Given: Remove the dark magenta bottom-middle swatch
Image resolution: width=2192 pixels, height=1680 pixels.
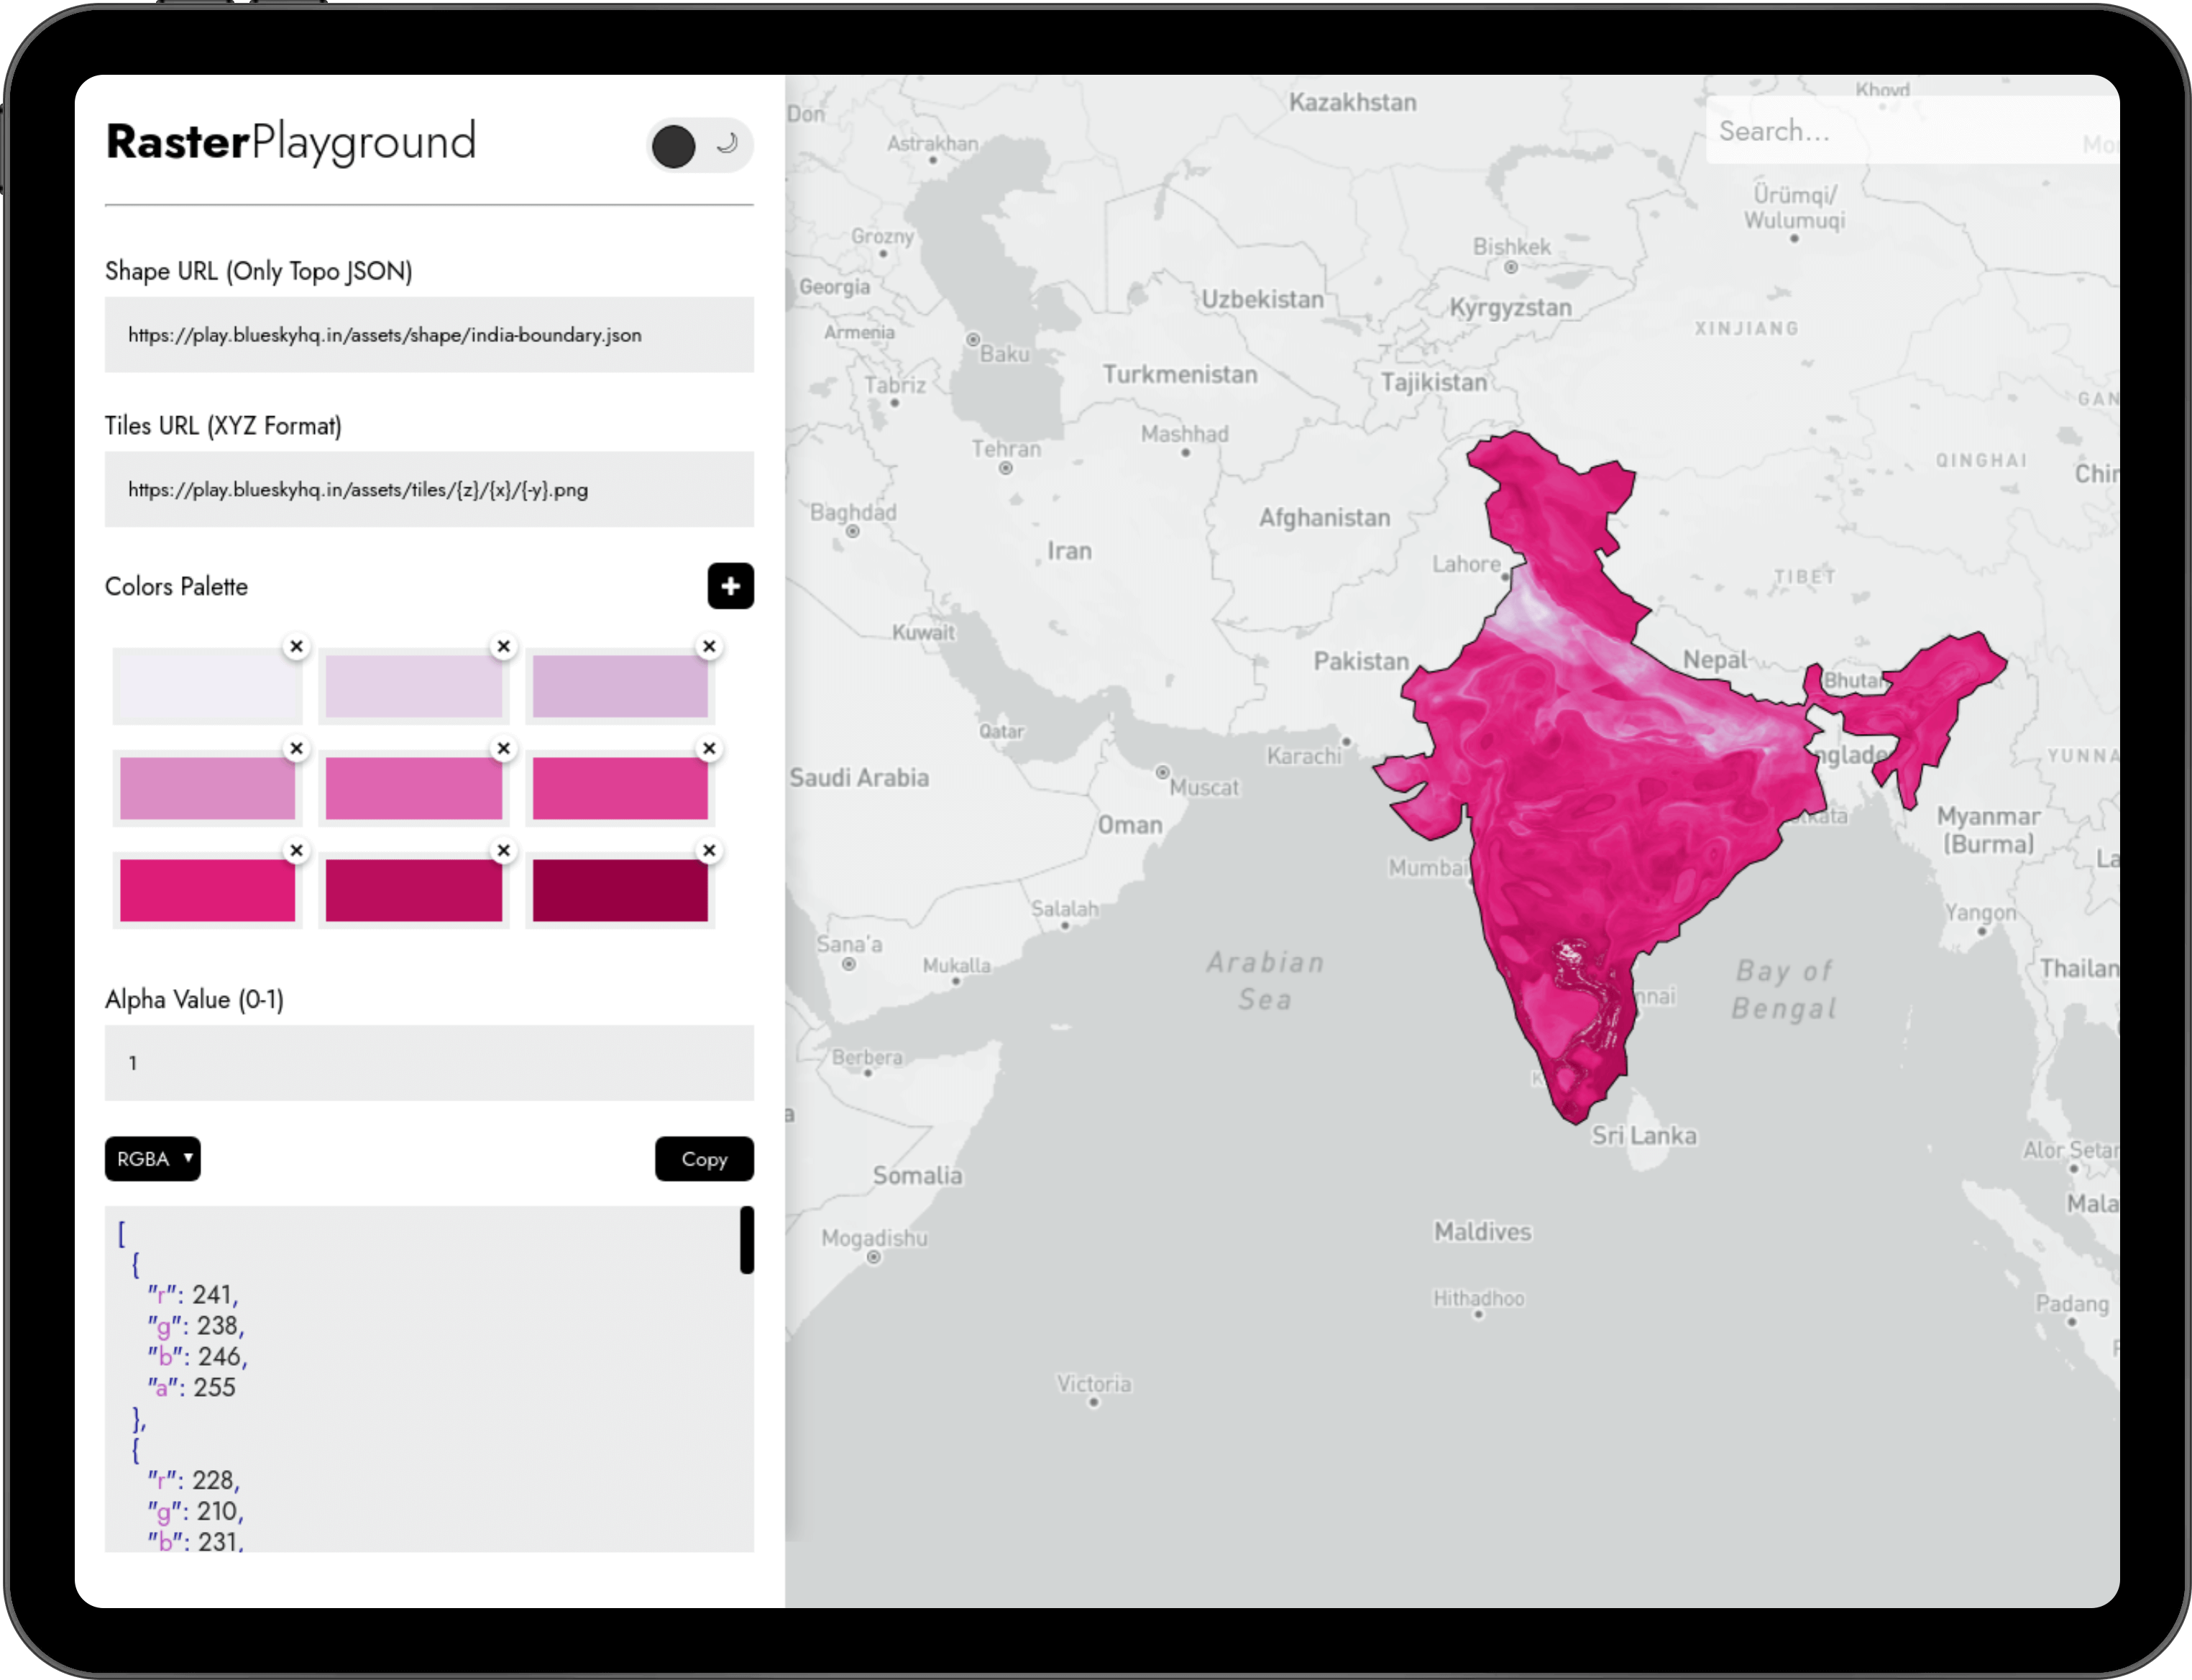Looking at the screenshot, I should pyautogui.click(x=503, y=851).
